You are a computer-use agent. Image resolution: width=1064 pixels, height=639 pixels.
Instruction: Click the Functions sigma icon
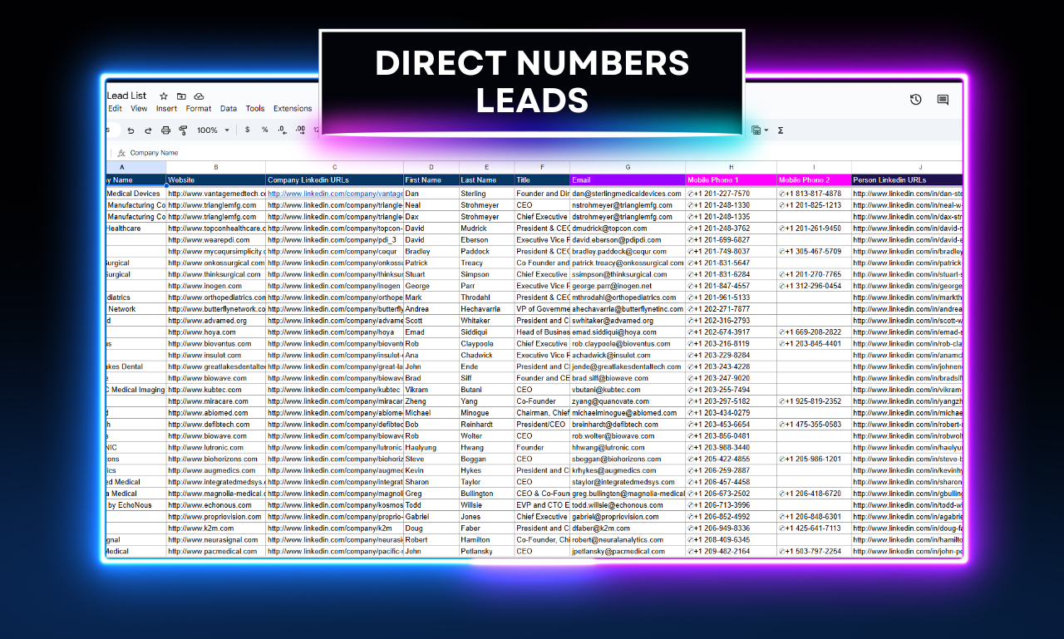(780, 130)
